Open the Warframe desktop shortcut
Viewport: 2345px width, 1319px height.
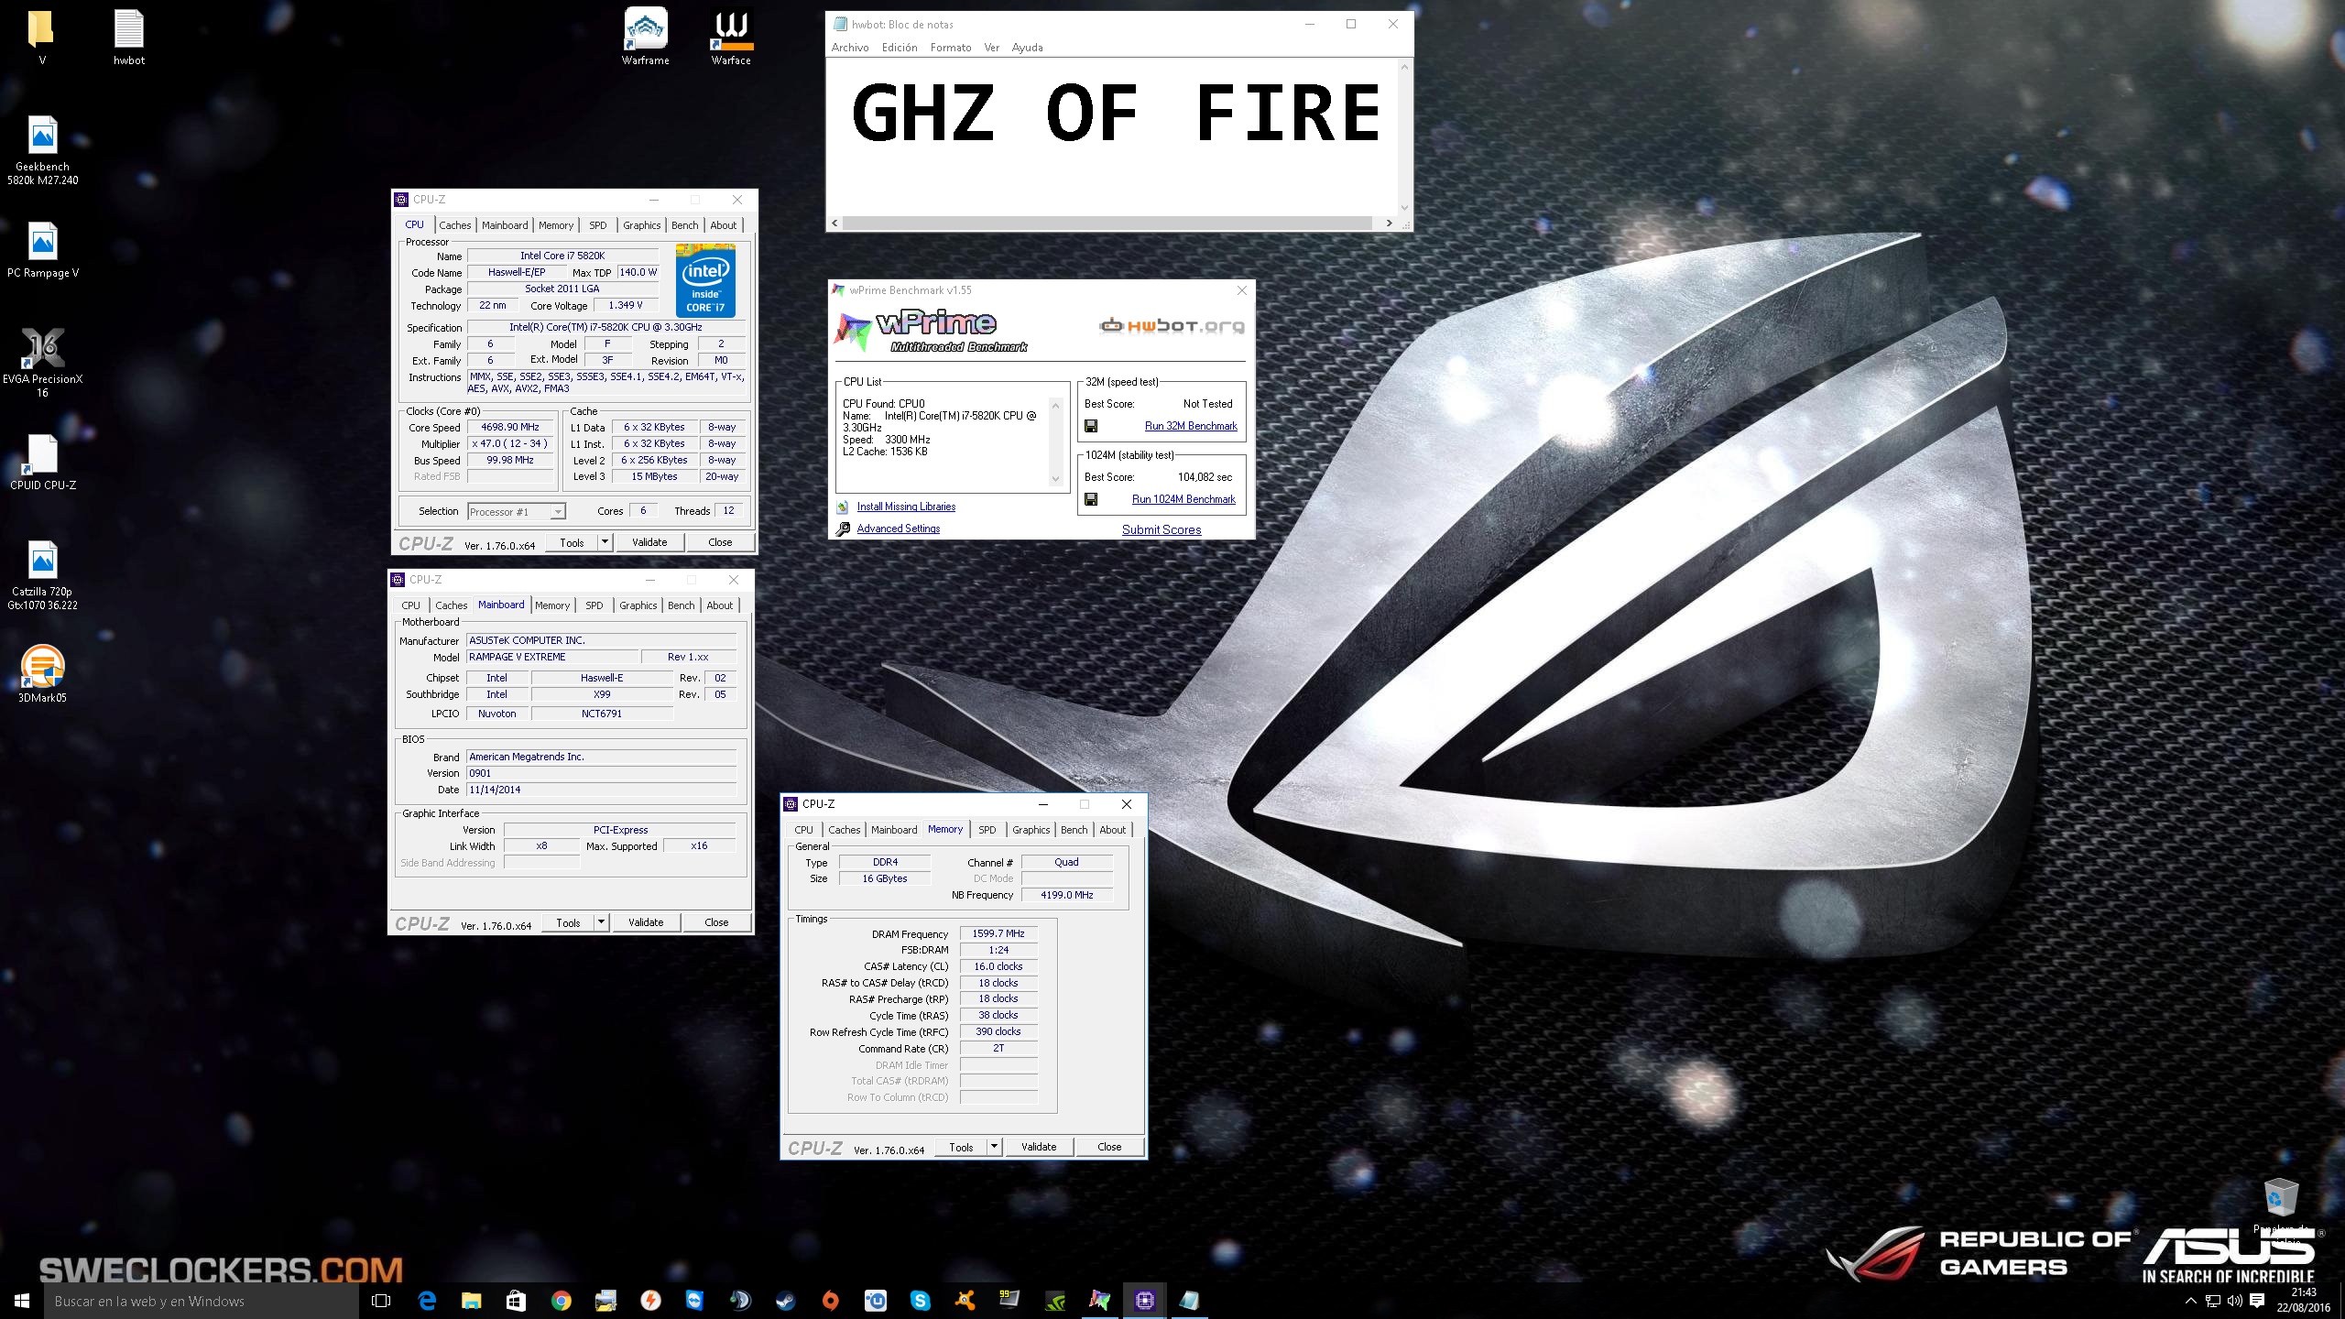[646, 37]
